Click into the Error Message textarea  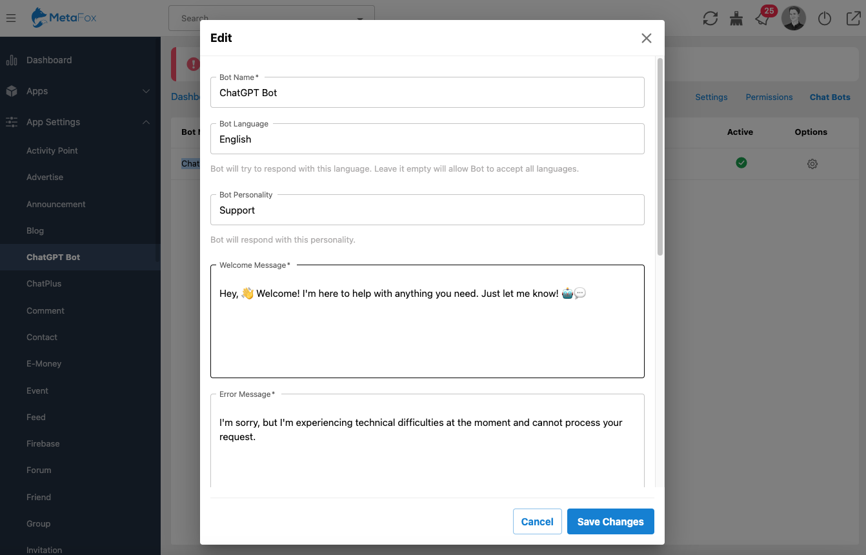(427, 441)
